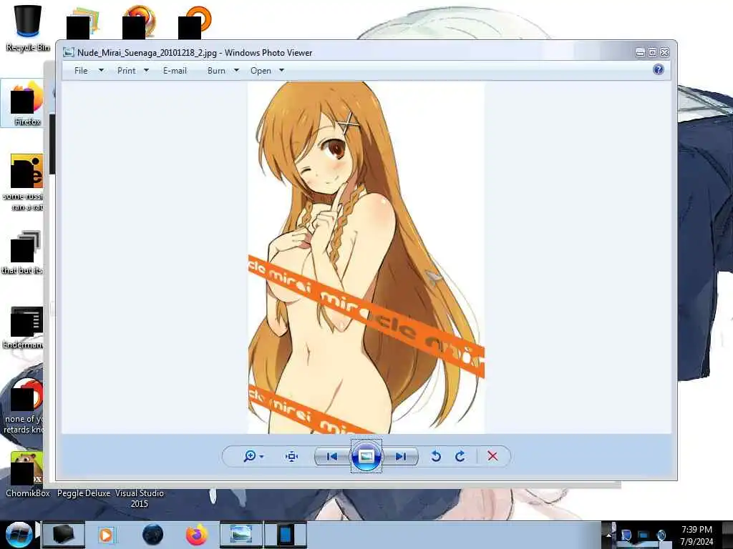733x549 pixels.
Task: Select the Recycle Bin desktop icon
Action: 28,28
